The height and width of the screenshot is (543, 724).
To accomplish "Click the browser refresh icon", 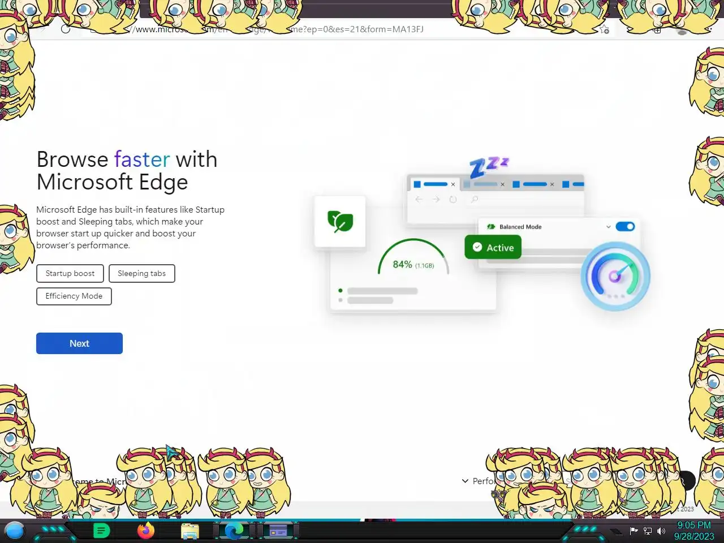I will click(x=66, y=29).
